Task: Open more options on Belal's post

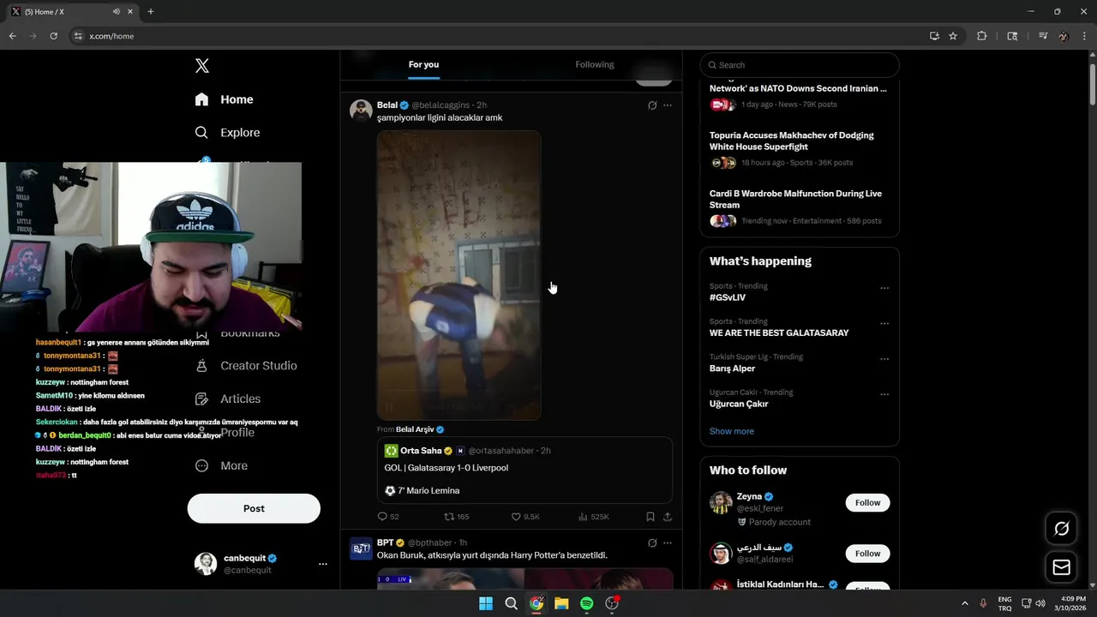Action: 668,105
